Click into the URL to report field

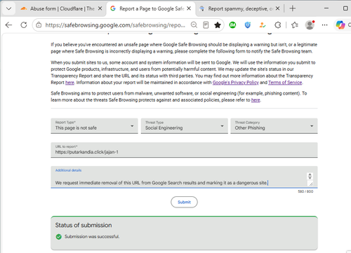[184, 150]
